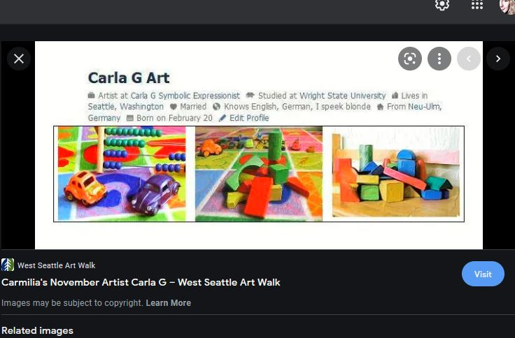This screenshot has height=338, width=515.
Task: Click the wooden blocks pile painting
Action: point(396,172)
